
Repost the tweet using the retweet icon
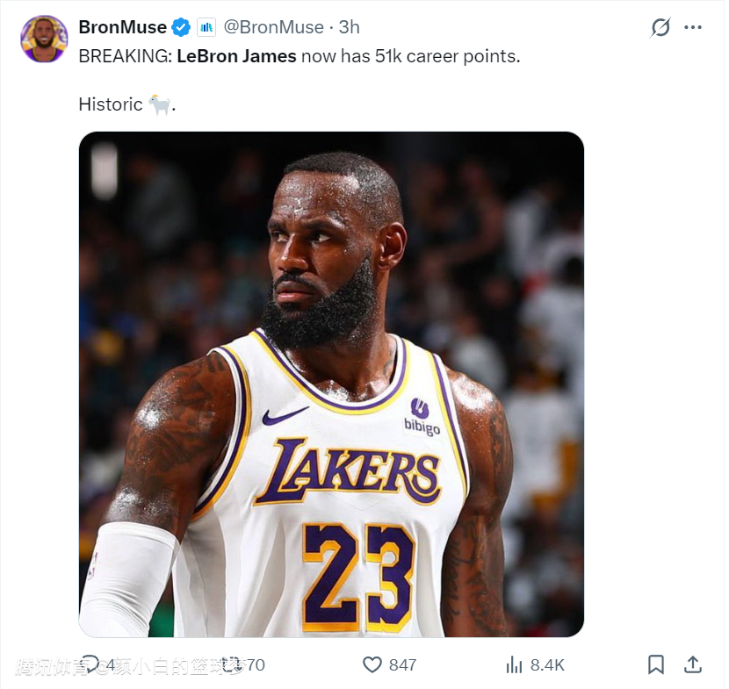pos(232,664)
